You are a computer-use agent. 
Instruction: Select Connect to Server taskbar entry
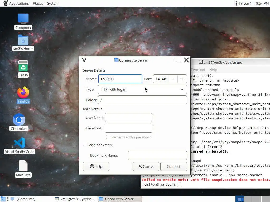click(120, 199)
